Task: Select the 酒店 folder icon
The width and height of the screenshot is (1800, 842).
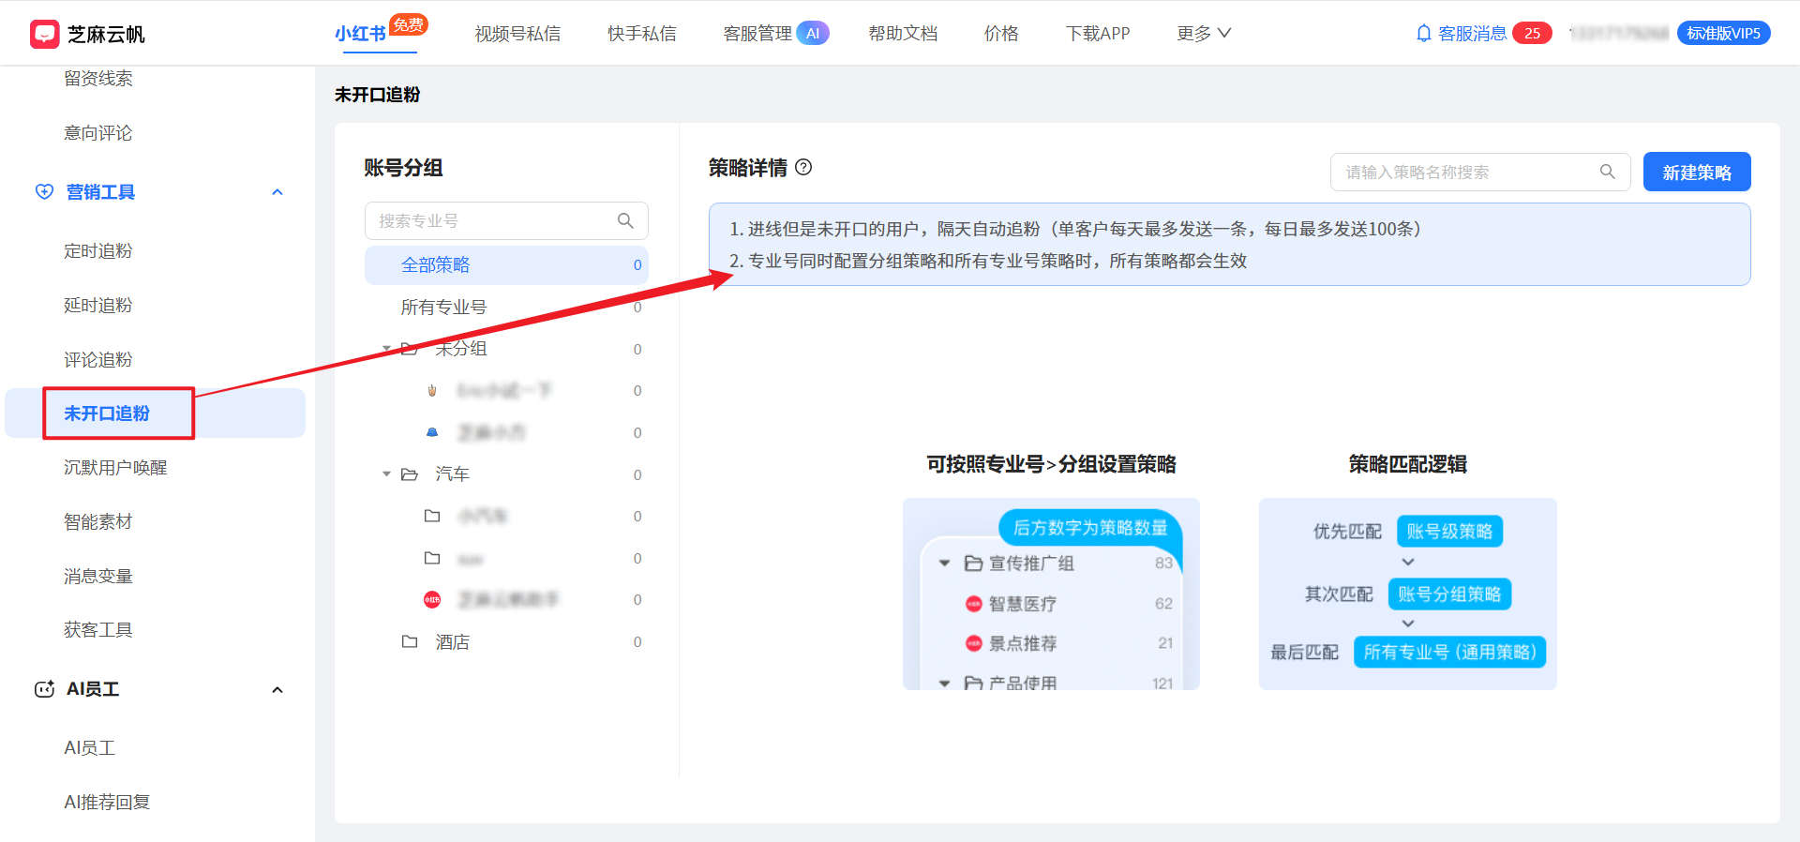Action: (x=410, y=641)
